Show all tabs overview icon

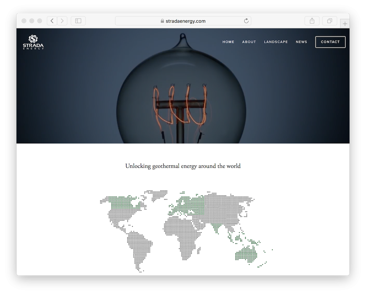[330, 21]
